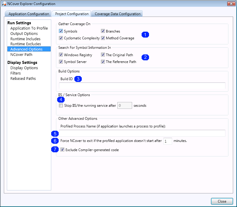This screenshot has height=207, width=237.
Task: Click the Run Settings heading
Action: coord(19,23)
